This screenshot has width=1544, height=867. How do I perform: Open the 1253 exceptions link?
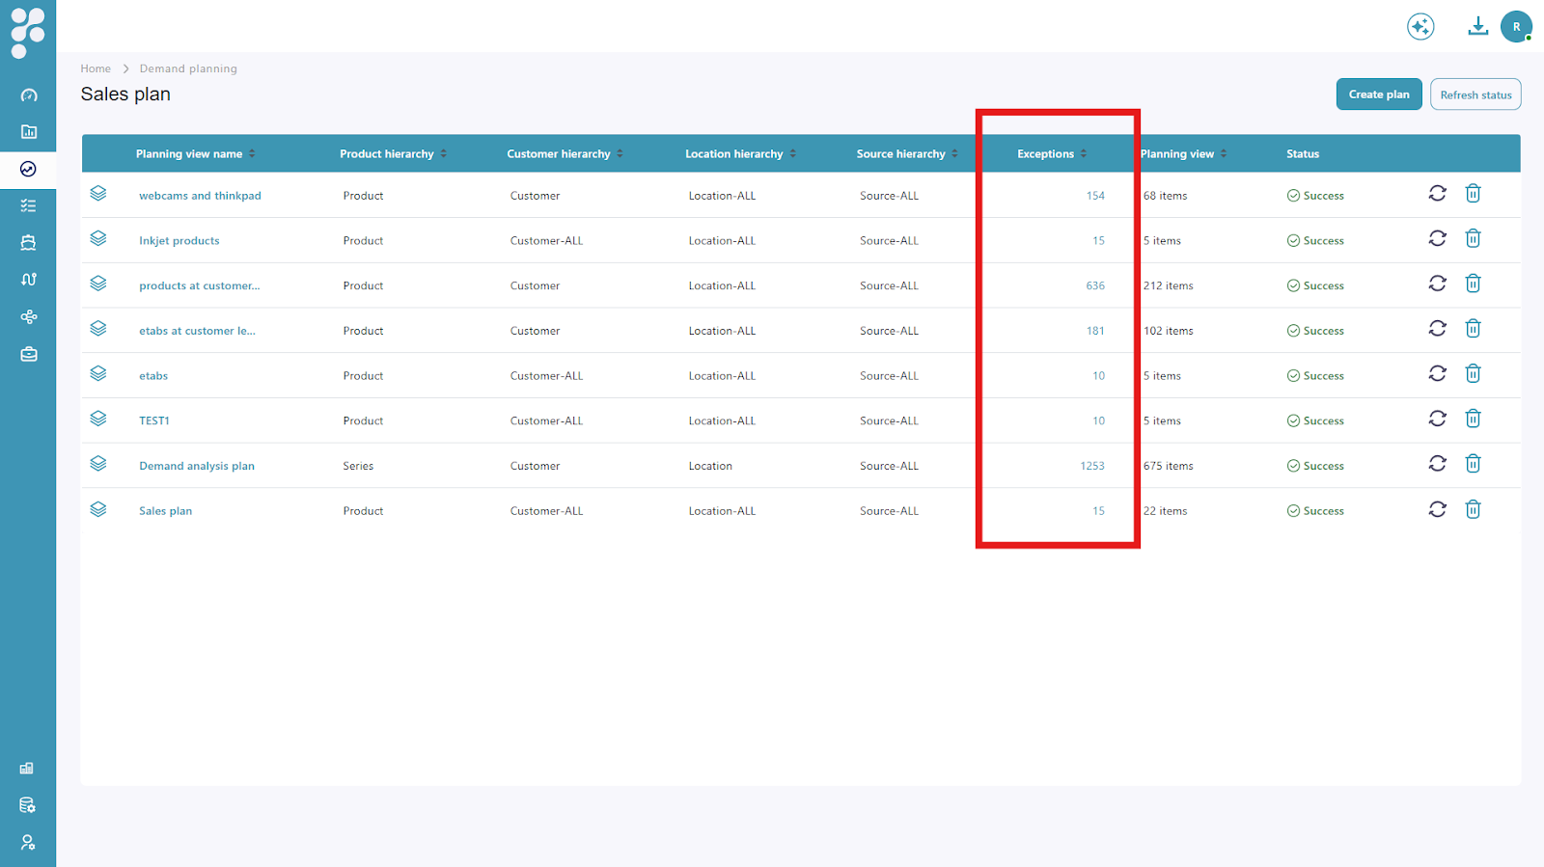pyautogui.click(x=1092, y=466)
